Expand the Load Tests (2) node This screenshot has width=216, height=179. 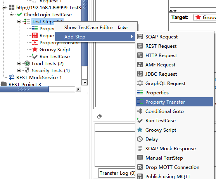point(19,64)
